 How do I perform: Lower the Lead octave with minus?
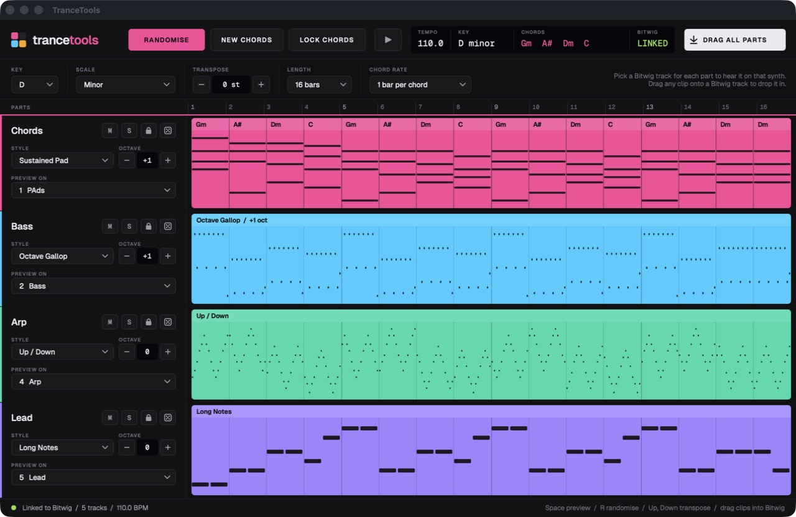tap(127, 447)
